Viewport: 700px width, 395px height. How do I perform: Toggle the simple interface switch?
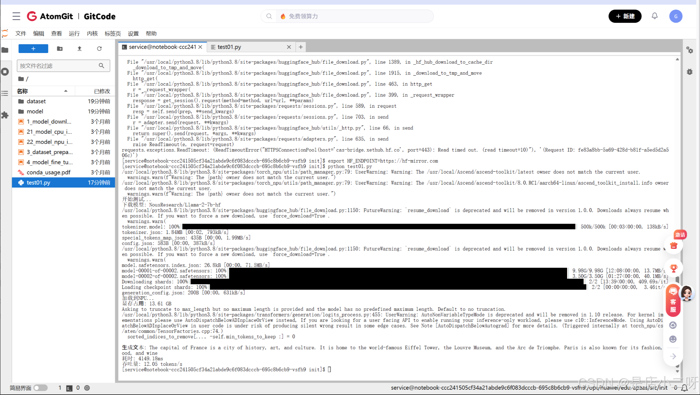(40, 388)
